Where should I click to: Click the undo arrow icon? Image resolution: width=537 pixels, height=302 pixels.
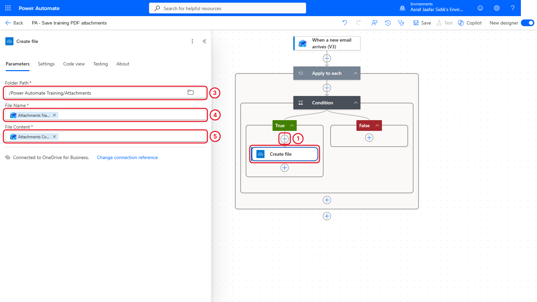coord(345,23)
